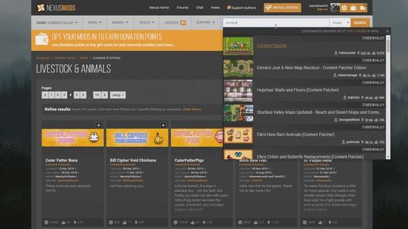Screen dimensions: 408x229
Task: Open the Mods menu dropdown
Action: tap(94, 23)
